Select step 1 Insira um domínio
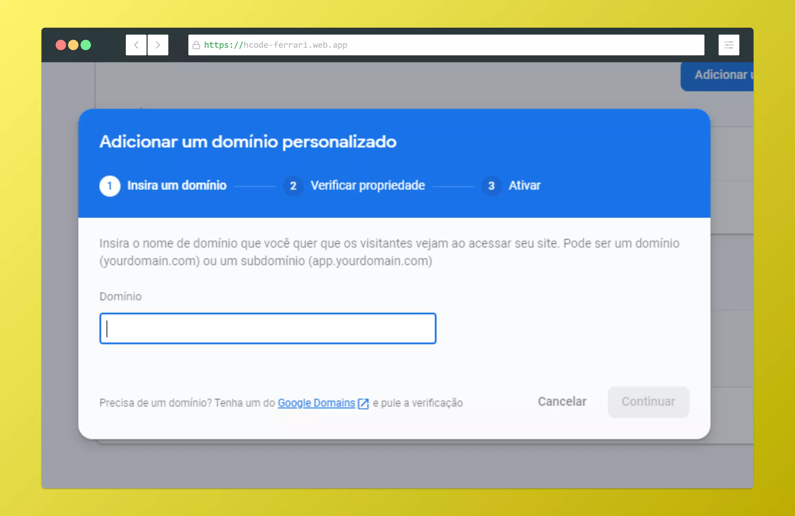 (x=163, y=186)
